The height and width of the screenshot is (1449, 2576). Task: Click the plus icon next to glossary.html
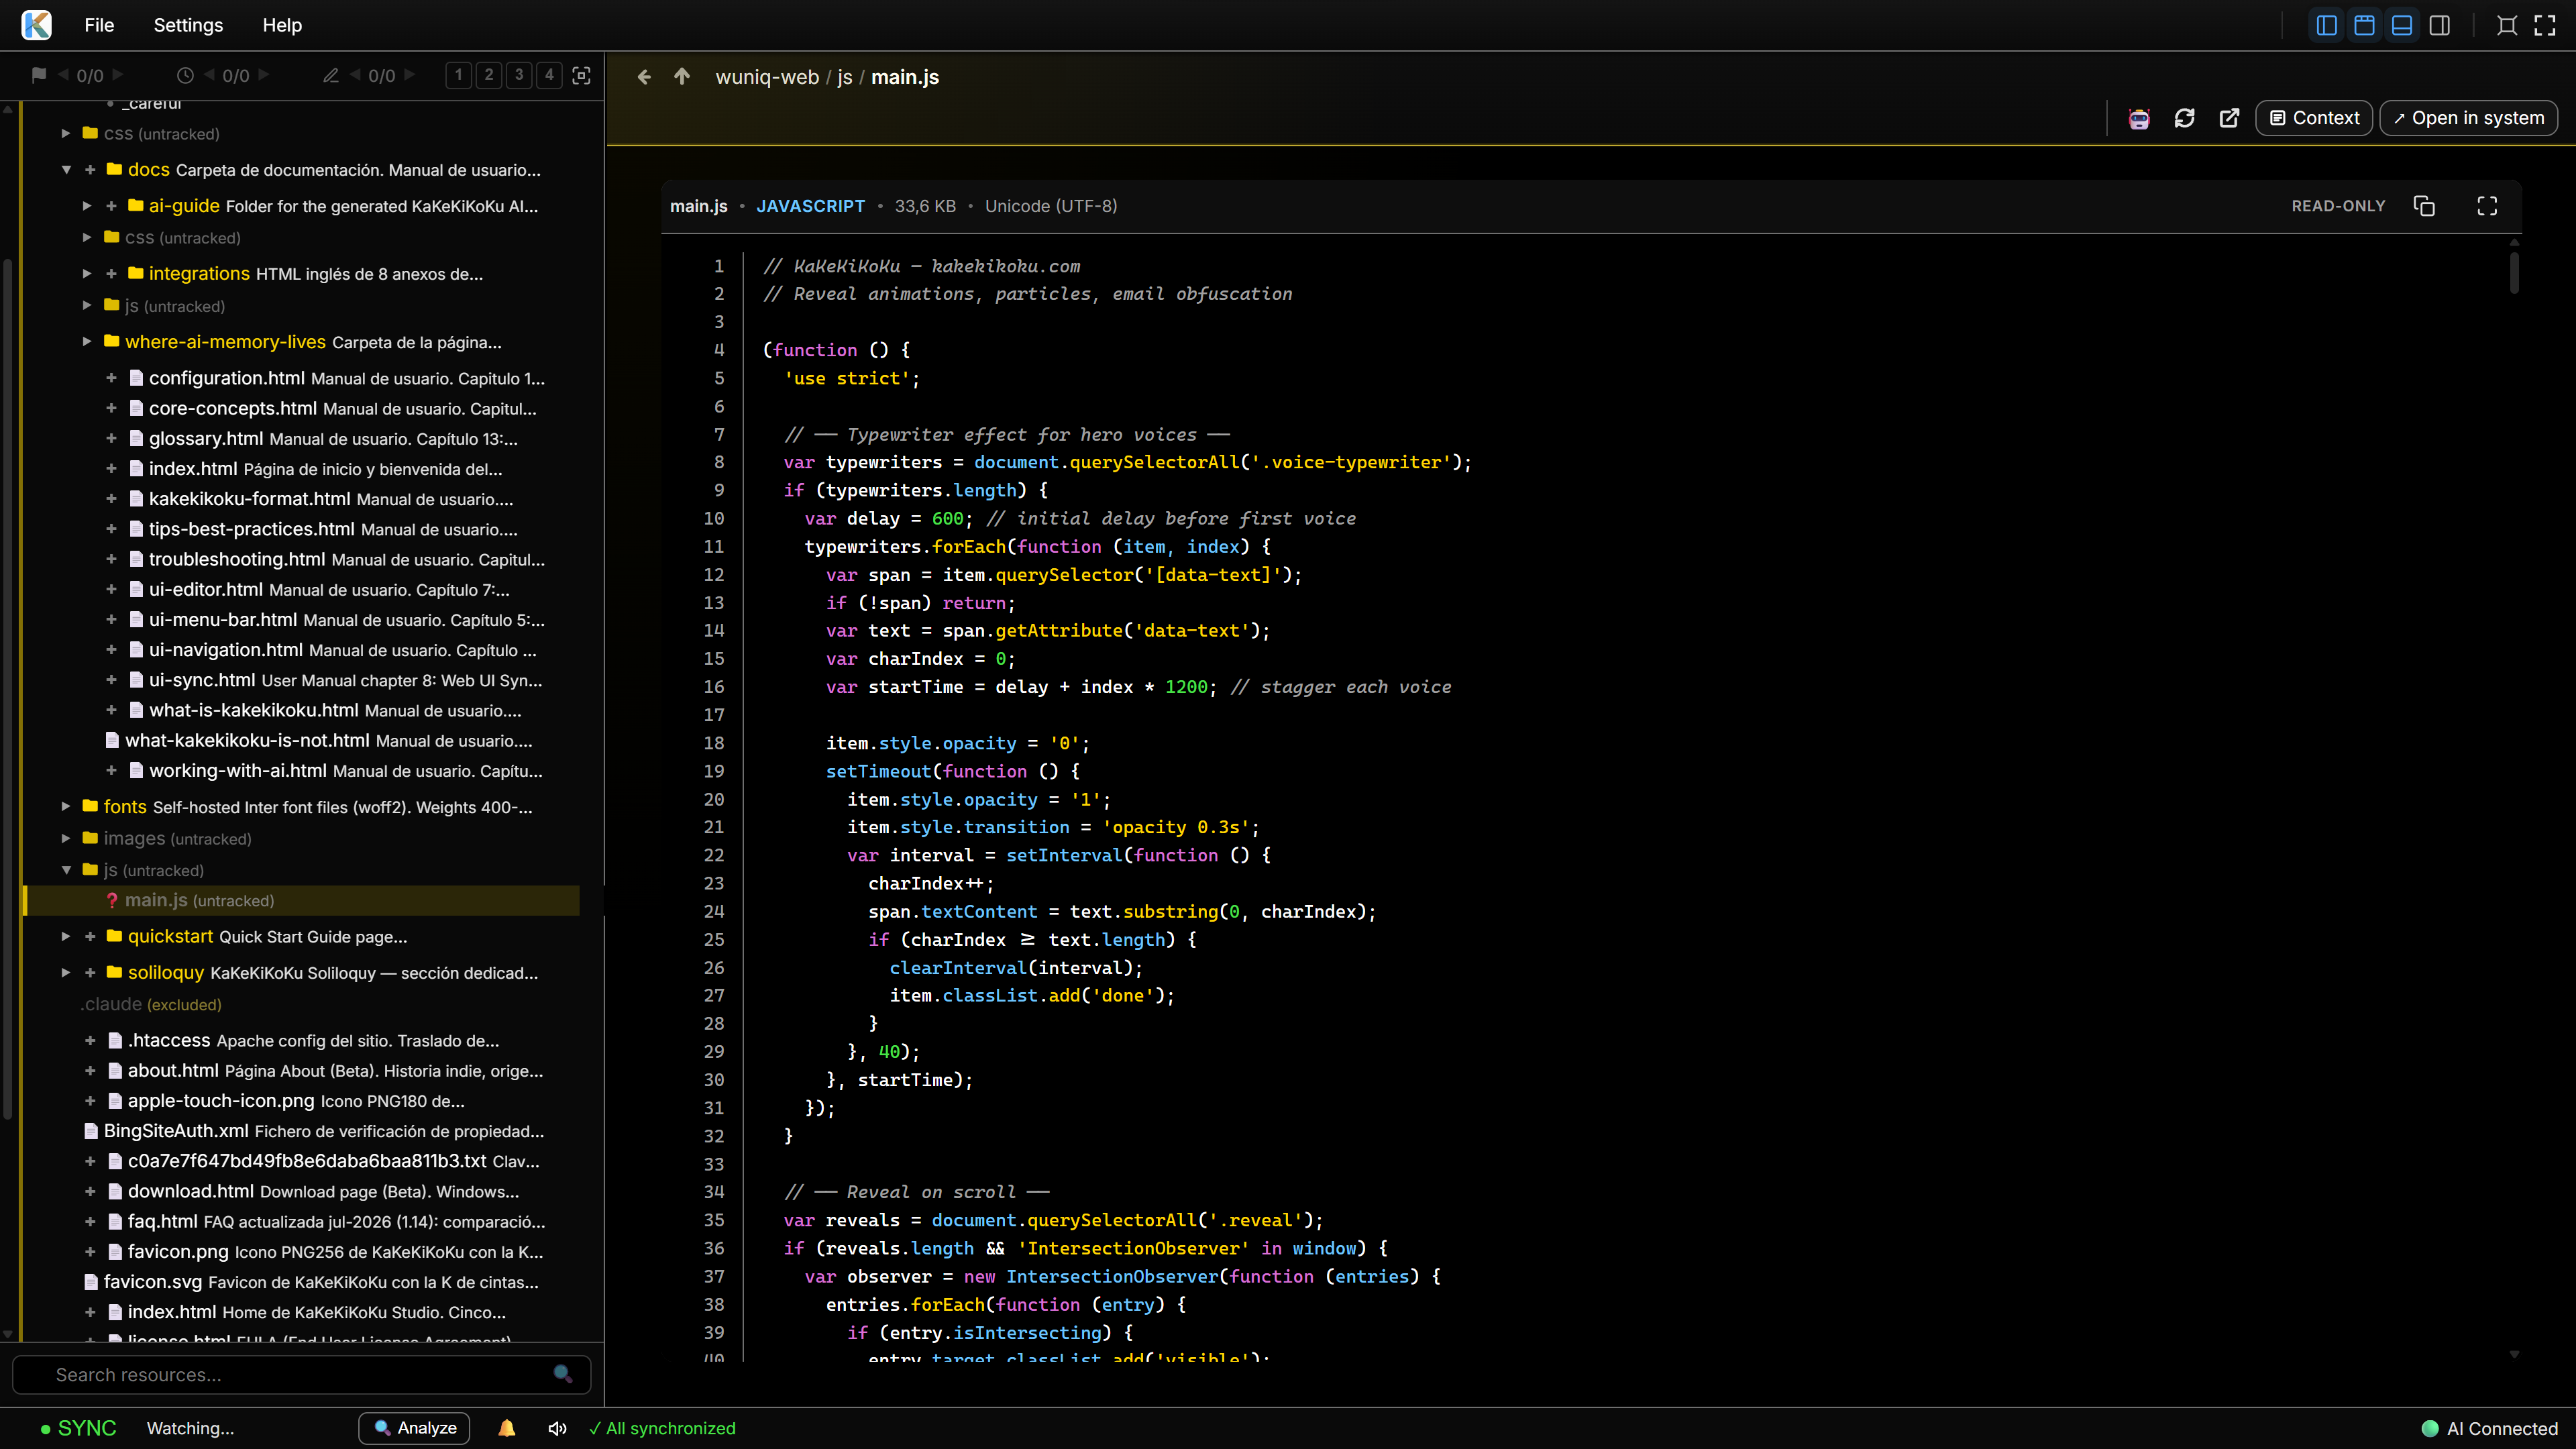(111, 438)
